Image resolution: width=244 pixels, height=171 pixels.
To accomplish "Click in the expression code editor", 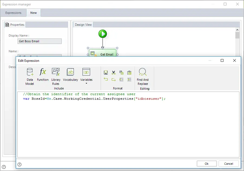I will (x=128, y=124).
